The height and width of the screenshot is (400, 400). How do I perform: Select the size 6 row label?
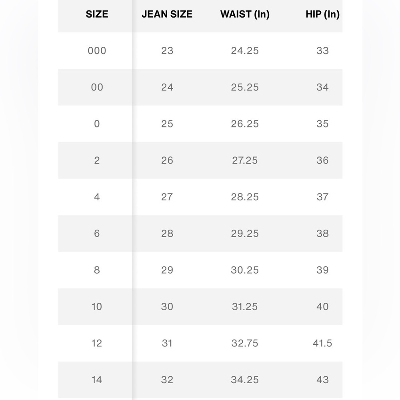pyautogui.click(x=97, y=234)
